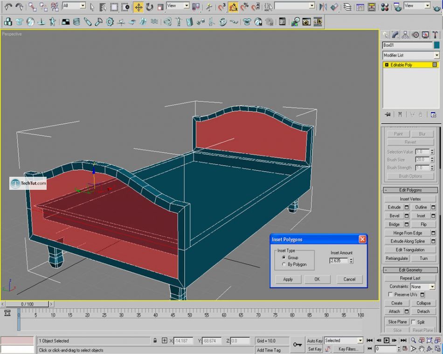Image resolution: width=443 pixels, height=354 pixels.
Task: Tick the Split checkbox
Action: (x=413, y=322)
